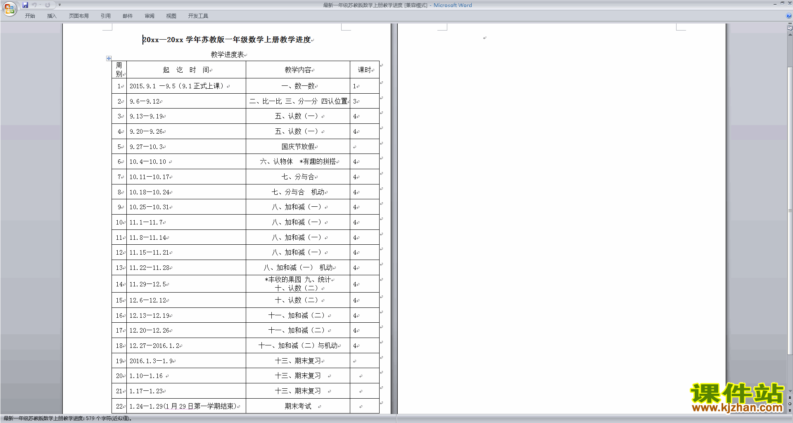
Task: Open the 开始 ribbon tab
Action: [x=30, y=16]
